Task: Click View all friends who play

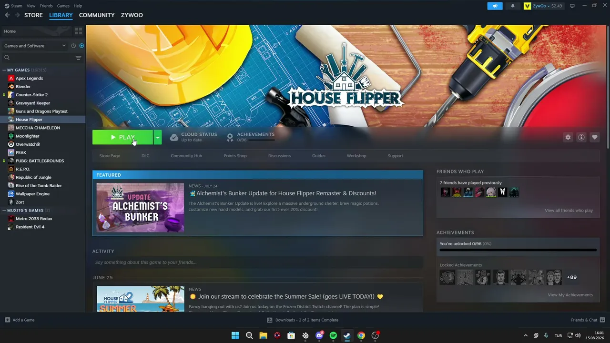Action: click(569, 211)
